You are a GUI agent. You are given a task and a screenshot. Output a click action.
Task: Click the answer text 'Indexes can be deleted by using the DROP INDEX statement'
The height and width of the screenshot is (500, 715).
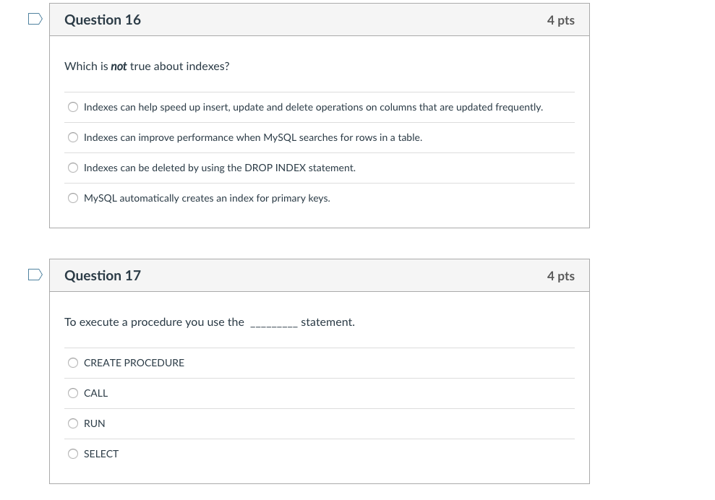click(x=219, y=167)
